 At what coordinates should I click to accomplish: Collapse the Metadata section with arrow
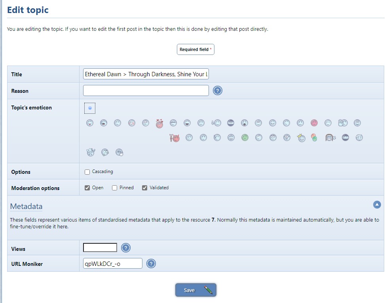click(x=377, y=205)
